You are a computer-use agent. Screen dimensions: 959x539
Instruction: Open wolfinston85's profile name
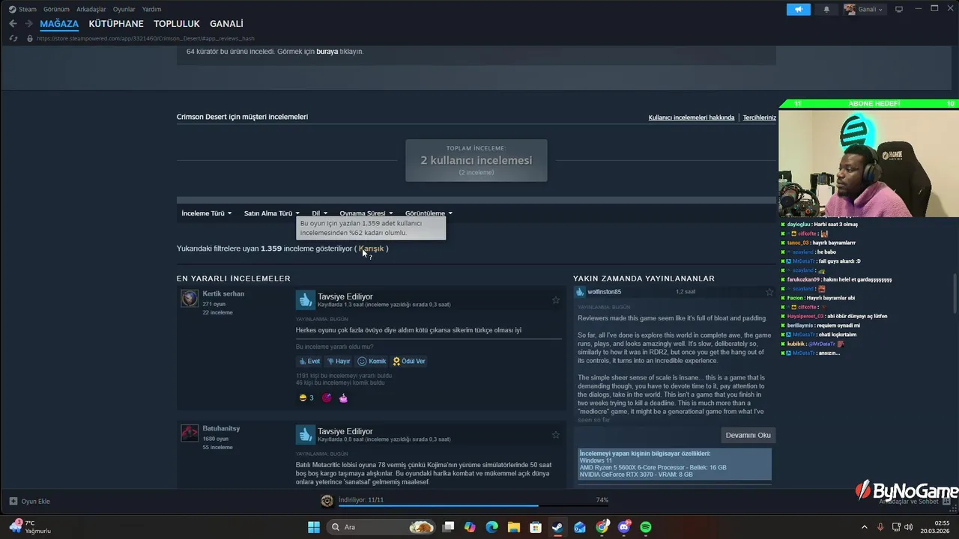click(x=605, y=292)
